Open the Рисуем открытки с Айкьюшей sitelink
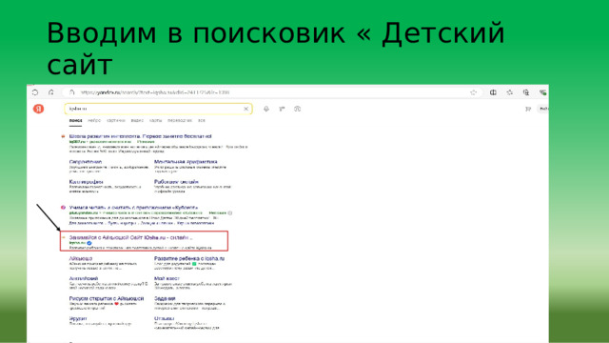 point(107,298)
